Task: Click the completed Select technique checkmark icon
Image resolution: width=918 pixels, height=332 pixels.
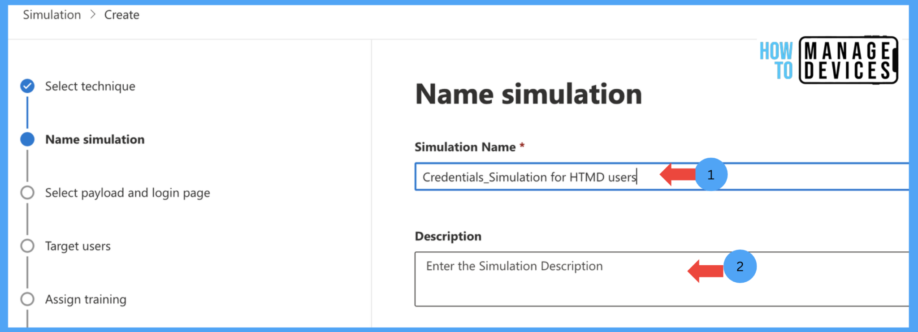Action: click(27, 86)
